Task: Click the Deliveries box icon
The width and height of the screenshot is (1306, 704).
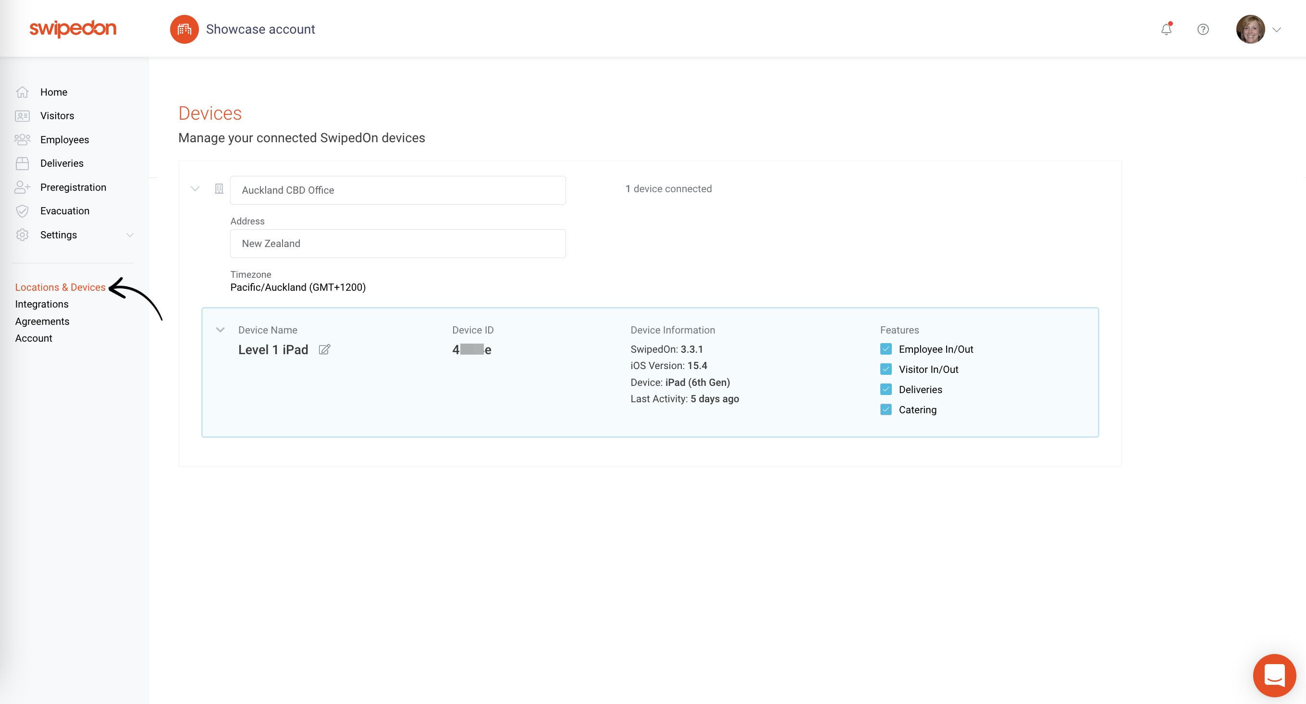Action: click(22, 163)
